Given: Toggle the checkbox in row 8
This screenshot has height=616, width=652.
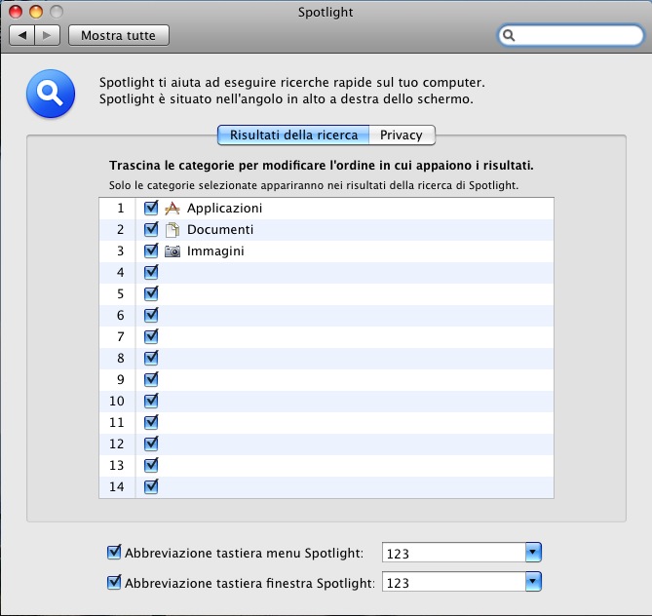Looking at the screenshot, I should pyautogui.click(x=151, y=358).
